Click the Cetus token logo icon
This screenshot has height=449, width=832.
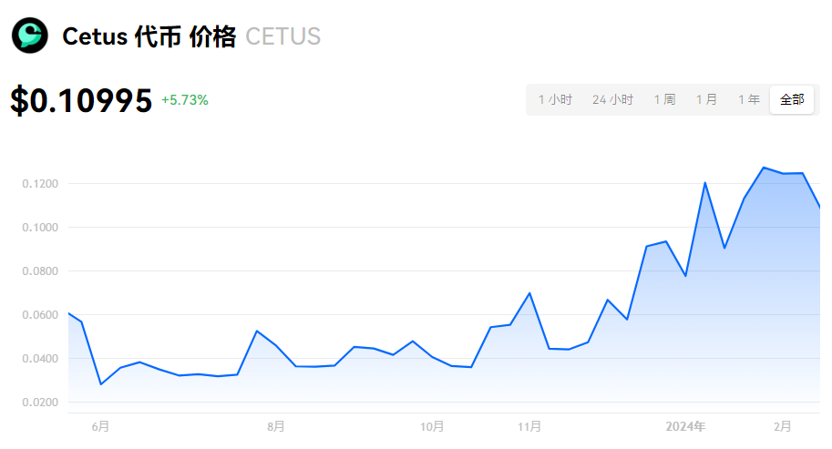(x=30, y=36)
